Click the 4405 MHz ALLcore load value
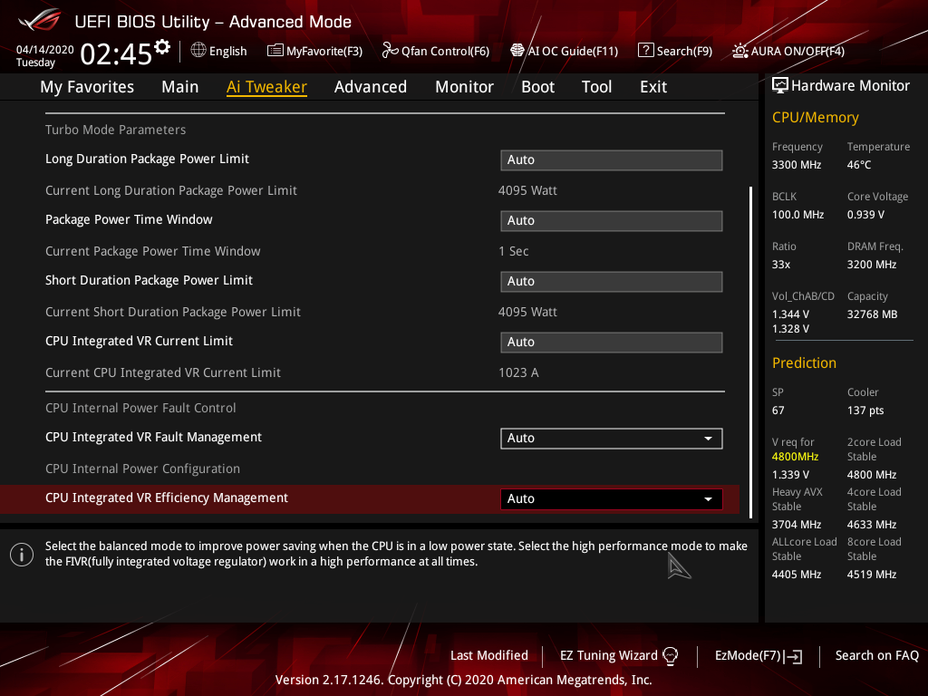 click(x=796, y=575)
